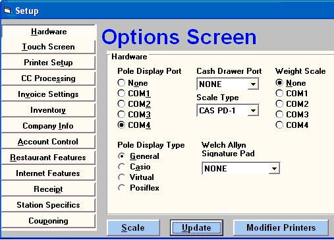
Task: Click the Hardware group box caption
Action: (129, 57)
